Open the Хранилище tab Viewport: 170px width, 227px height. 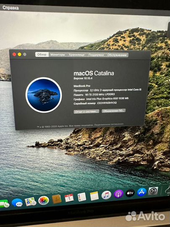point(77,55)
